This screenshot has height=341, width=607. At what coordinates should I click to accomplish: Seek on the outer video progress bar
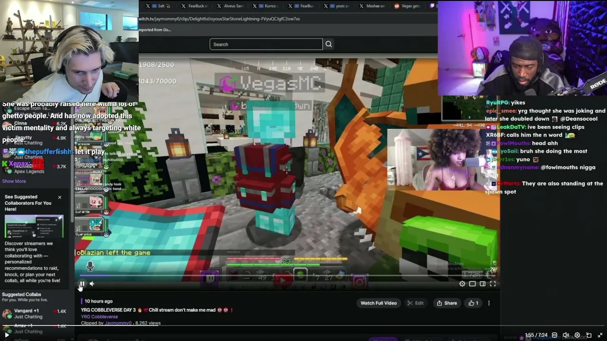(x=303, y=326)
